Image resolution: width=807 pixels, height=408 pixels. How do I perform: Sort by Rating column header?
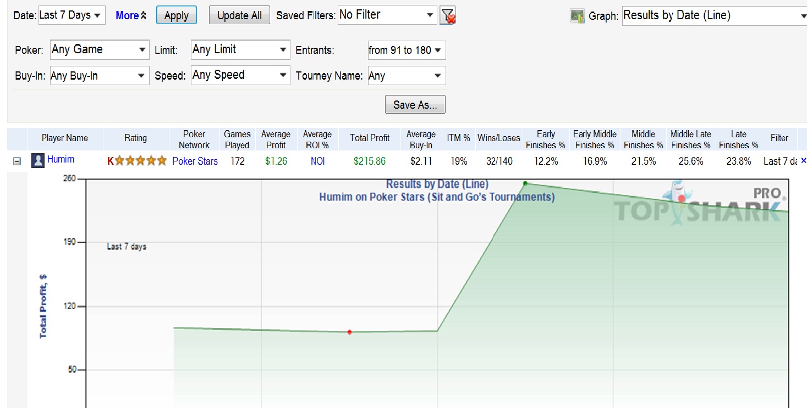pyautogui.click(x=135, y=138)
